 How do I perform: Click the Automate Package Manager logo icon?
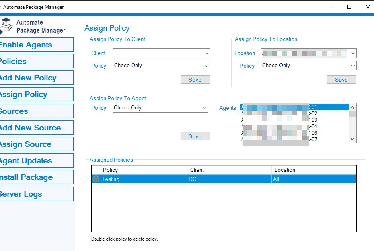[x=6, y=25]
